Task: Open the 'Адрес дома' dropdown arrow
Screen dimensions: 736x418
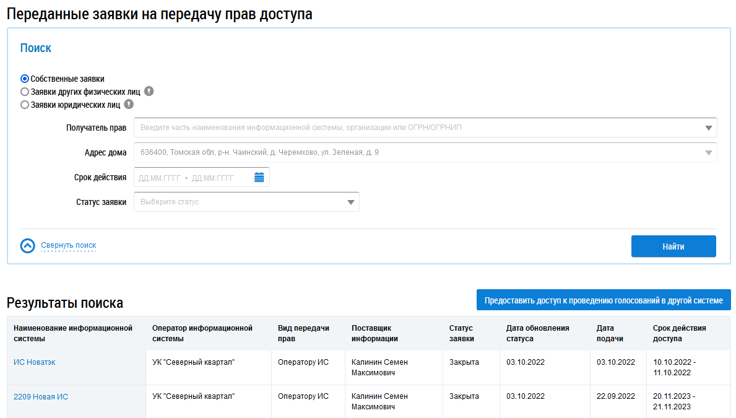Action: pyautogui.click(x=708, y=153)
